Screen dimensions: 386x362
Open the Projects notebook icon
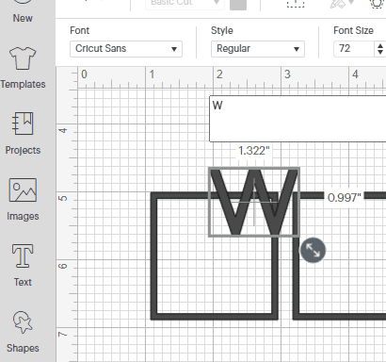tap(23, 123)
